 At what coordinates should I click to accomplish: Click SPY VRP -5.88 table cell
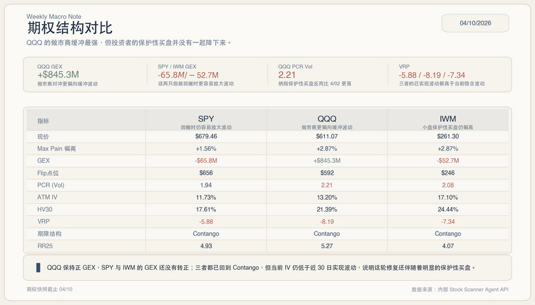click(206, 222)
